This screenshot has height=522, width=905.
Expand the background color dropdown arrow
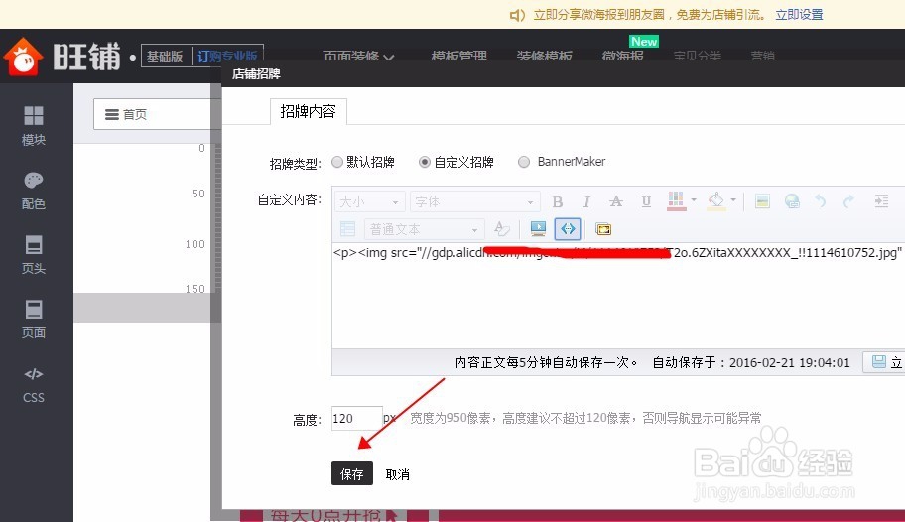pos(733,200)
